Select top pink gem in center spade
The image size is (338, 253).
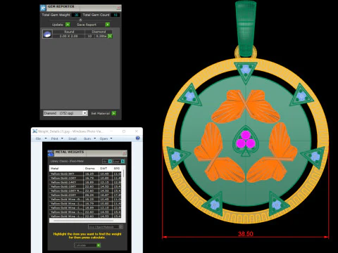point(246,135)
